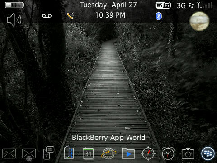Open the Messages envelope icon
Screen dimensions: 217x163
point(9,153)
